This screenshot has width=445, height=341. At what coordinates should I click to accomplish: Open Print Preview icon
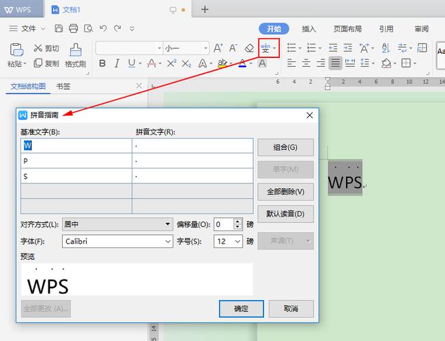pos(88,29)
